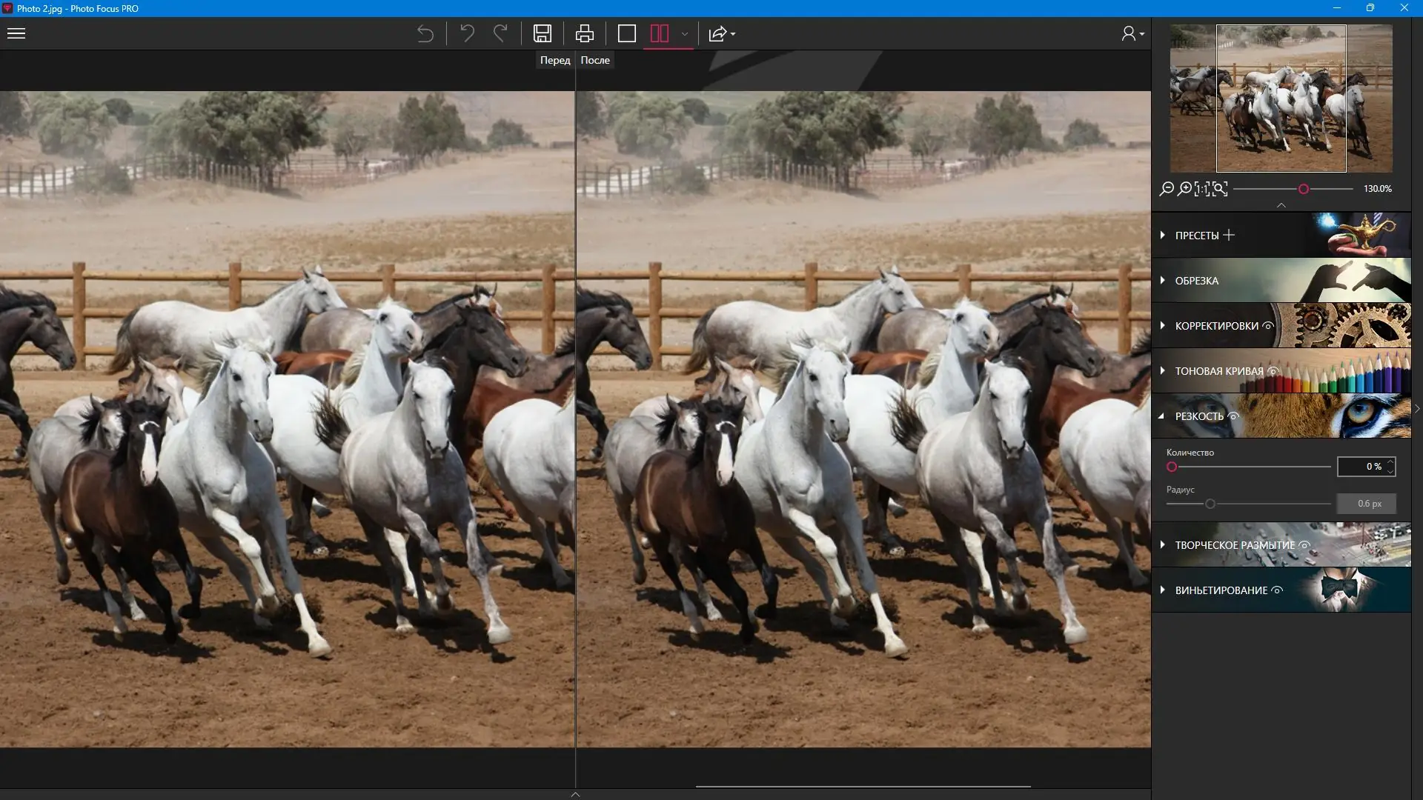Click the Количество sharpness slider handle
The height and width of the screenshot is (800, 1423).
click(1172, 467)
